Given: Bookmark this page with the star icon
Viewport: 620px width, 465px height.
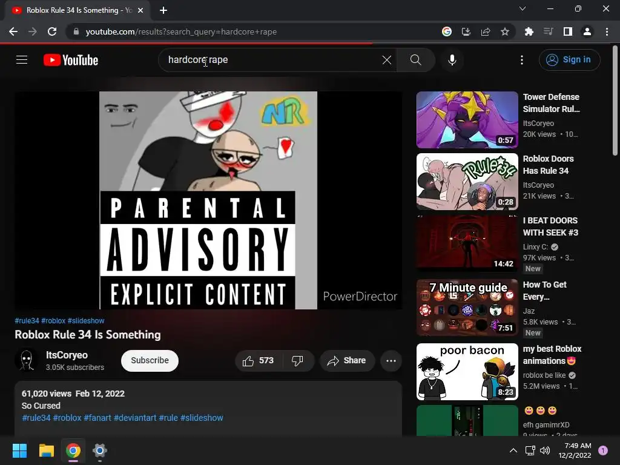Looking at the screenshot, I should 505,31.
